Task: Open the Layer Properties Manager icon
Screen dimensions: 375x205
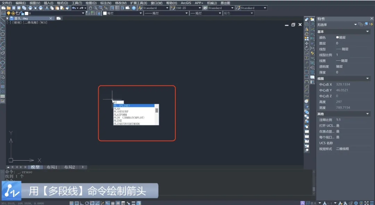Action: [x=3, y=14]
